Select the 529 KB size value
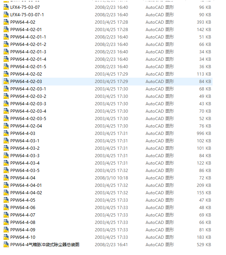This screenshot has height=255, width=226. point(204,245)
